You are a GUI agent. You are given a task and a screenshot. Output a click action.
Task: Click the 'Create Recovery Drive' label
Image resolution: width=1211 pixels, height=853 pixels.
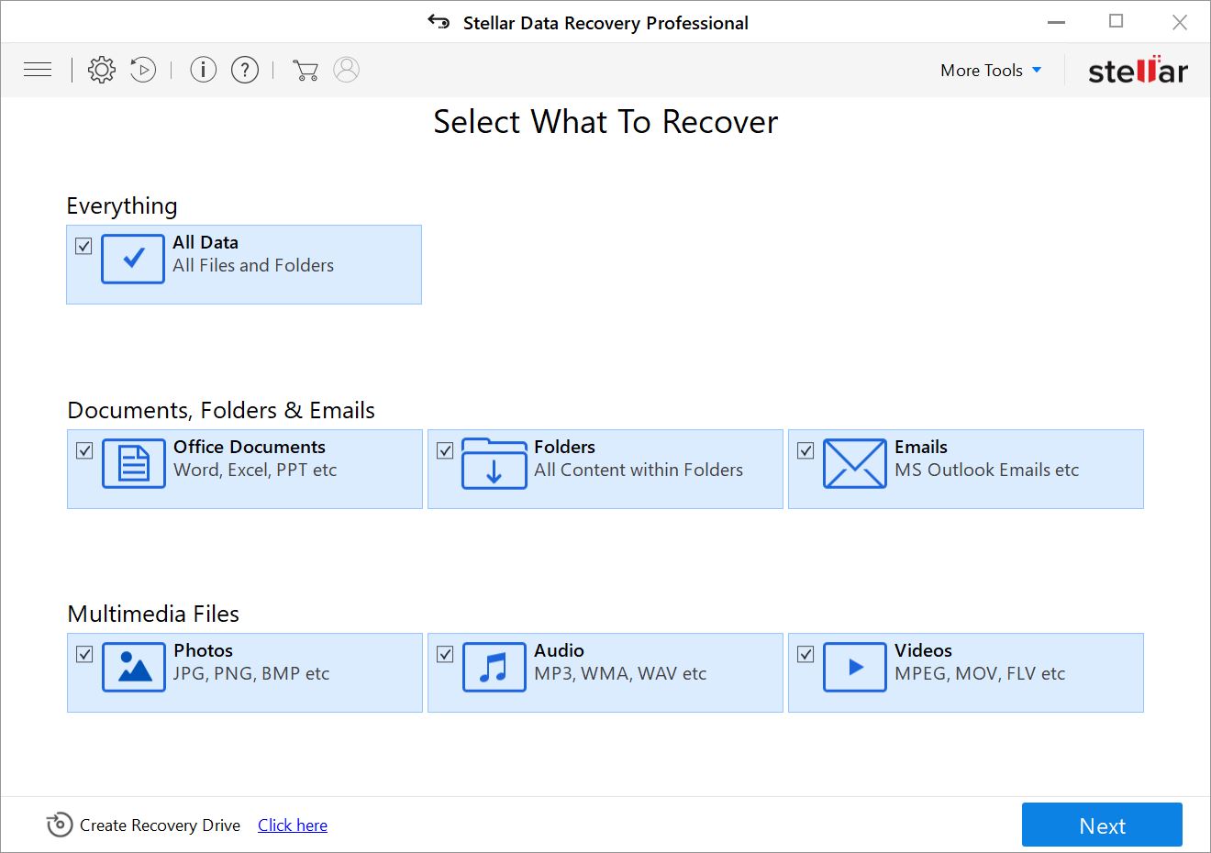pos(160,825)
